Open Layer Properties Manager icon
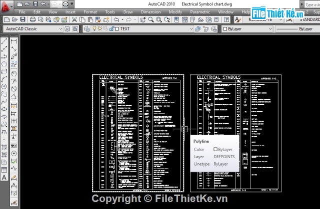 (86, 29)
